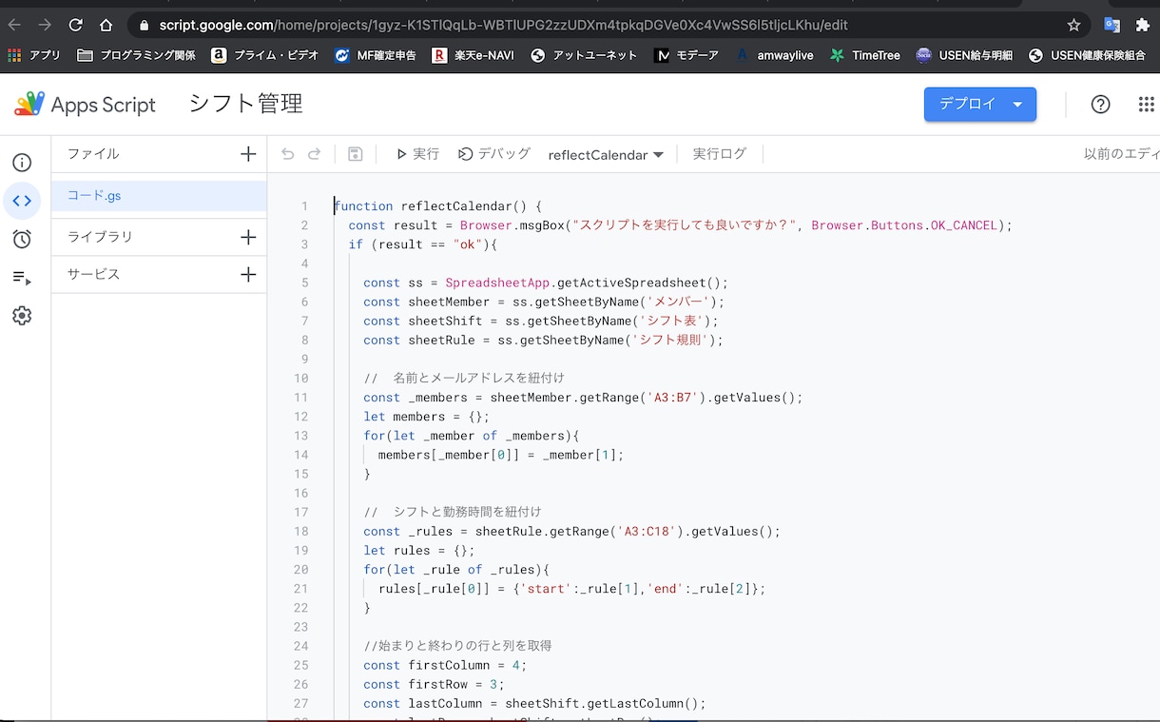The image size is (1160, 722).
Task: Click function name reflectCalendar in line 1
Action: [456, 206]
